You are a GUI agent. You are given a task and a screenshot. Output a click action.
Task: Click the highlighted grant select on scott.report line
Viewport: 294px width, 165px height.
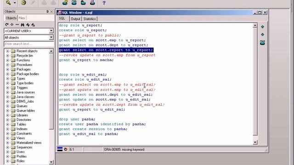coord(106,50)
